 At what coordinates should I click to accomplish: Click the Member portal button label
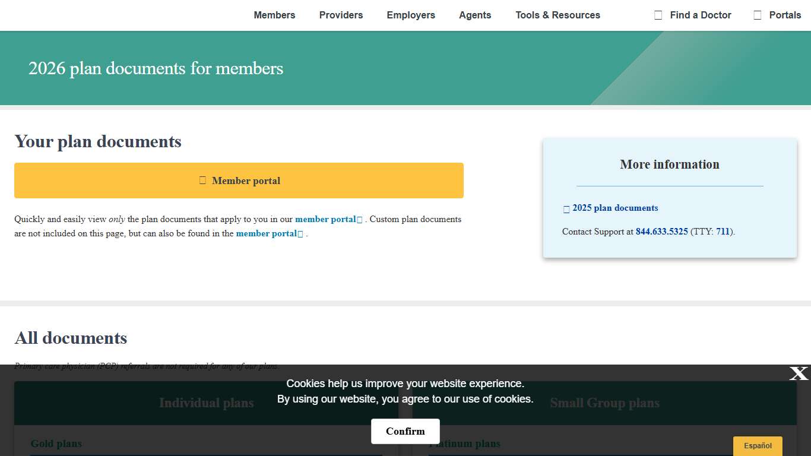(246, 180)
